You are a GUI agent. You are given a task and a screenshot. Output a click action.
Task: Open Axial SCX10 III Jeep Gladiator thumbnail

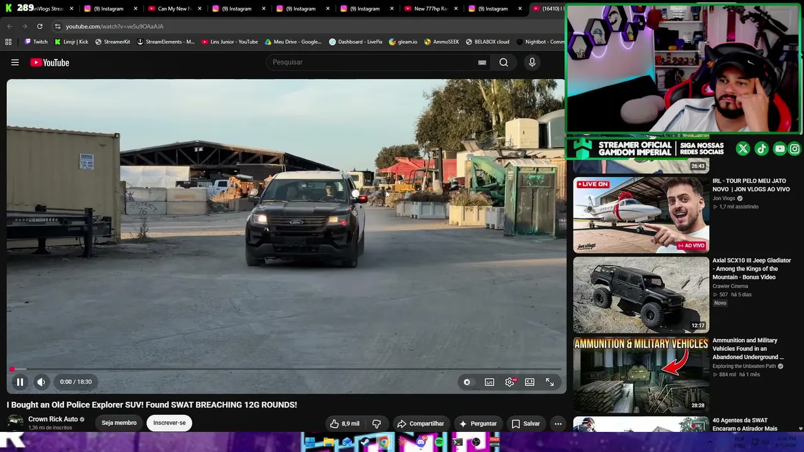click(641, 294)
